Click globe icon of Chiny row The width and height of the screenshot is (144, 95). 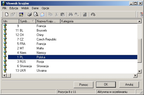[x=5, y=35]
